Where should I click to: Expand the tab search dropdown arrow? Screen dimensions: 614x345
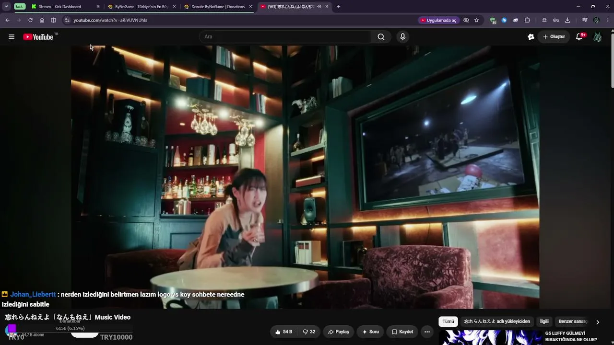point(6,7)
